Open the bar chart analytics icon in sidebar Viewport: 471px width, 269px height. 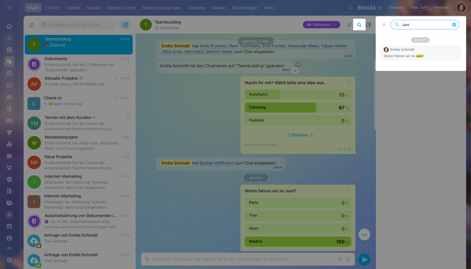pos(9,144)
